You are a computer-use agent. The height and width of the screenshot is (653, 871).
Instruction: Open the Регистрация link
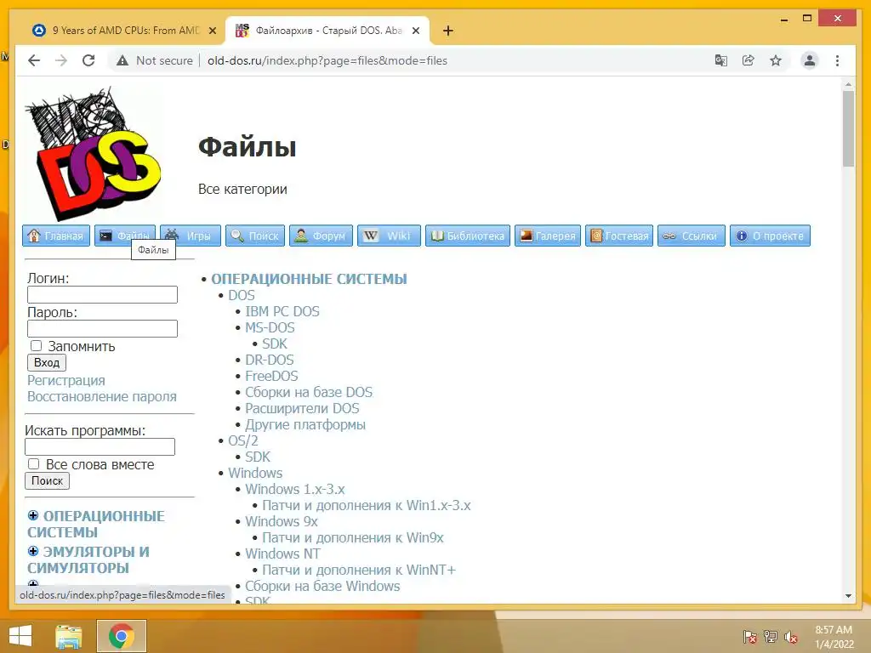pyautogui.click(x=66, y=380)
